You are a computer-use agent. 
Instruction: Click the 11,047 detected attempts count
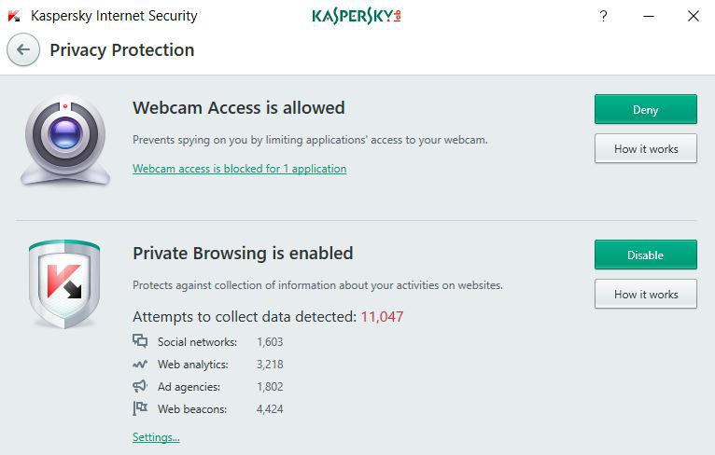tap(382, 316)
